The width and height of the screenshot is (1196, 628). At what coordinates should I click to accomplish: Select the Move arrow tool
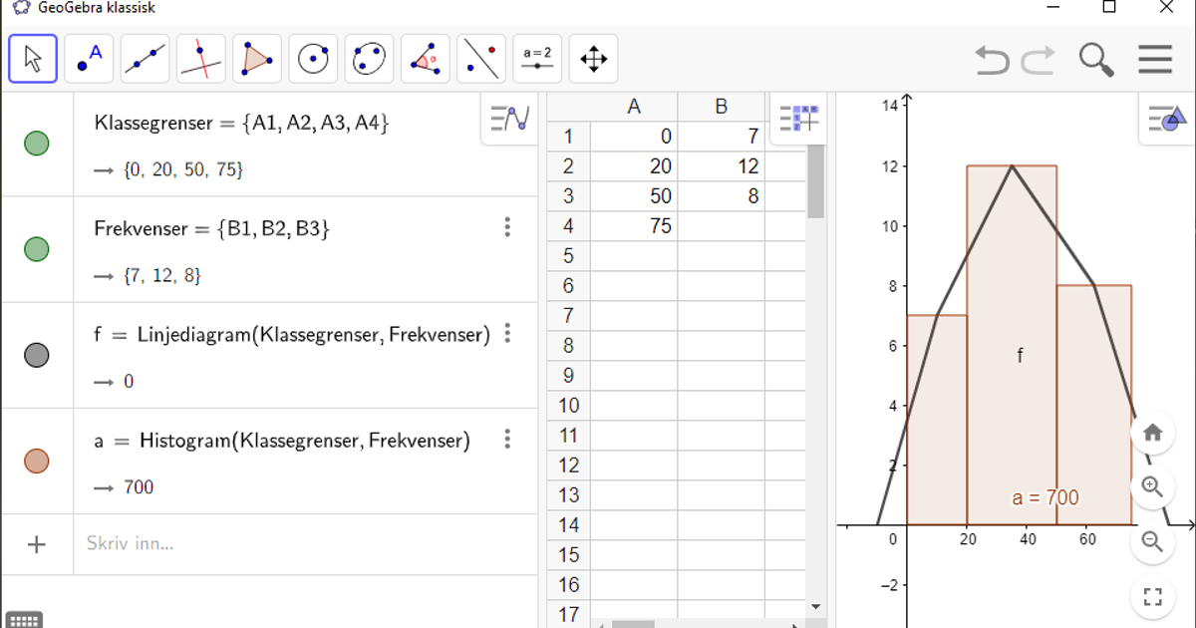tap(33, 59)
